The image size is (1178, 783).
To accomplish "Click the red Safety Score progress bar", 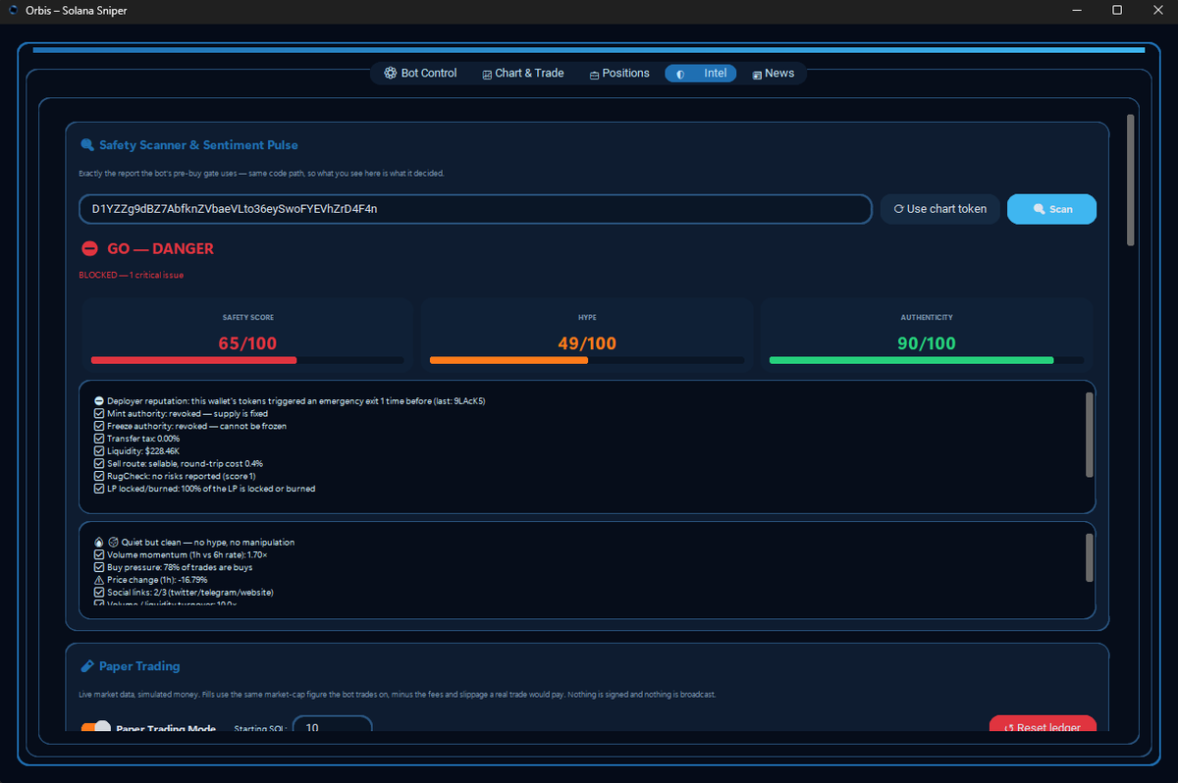I will (246, 361).
